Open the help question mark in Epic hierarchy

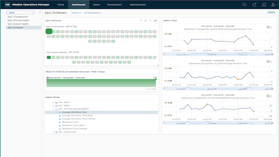[150, 20]
